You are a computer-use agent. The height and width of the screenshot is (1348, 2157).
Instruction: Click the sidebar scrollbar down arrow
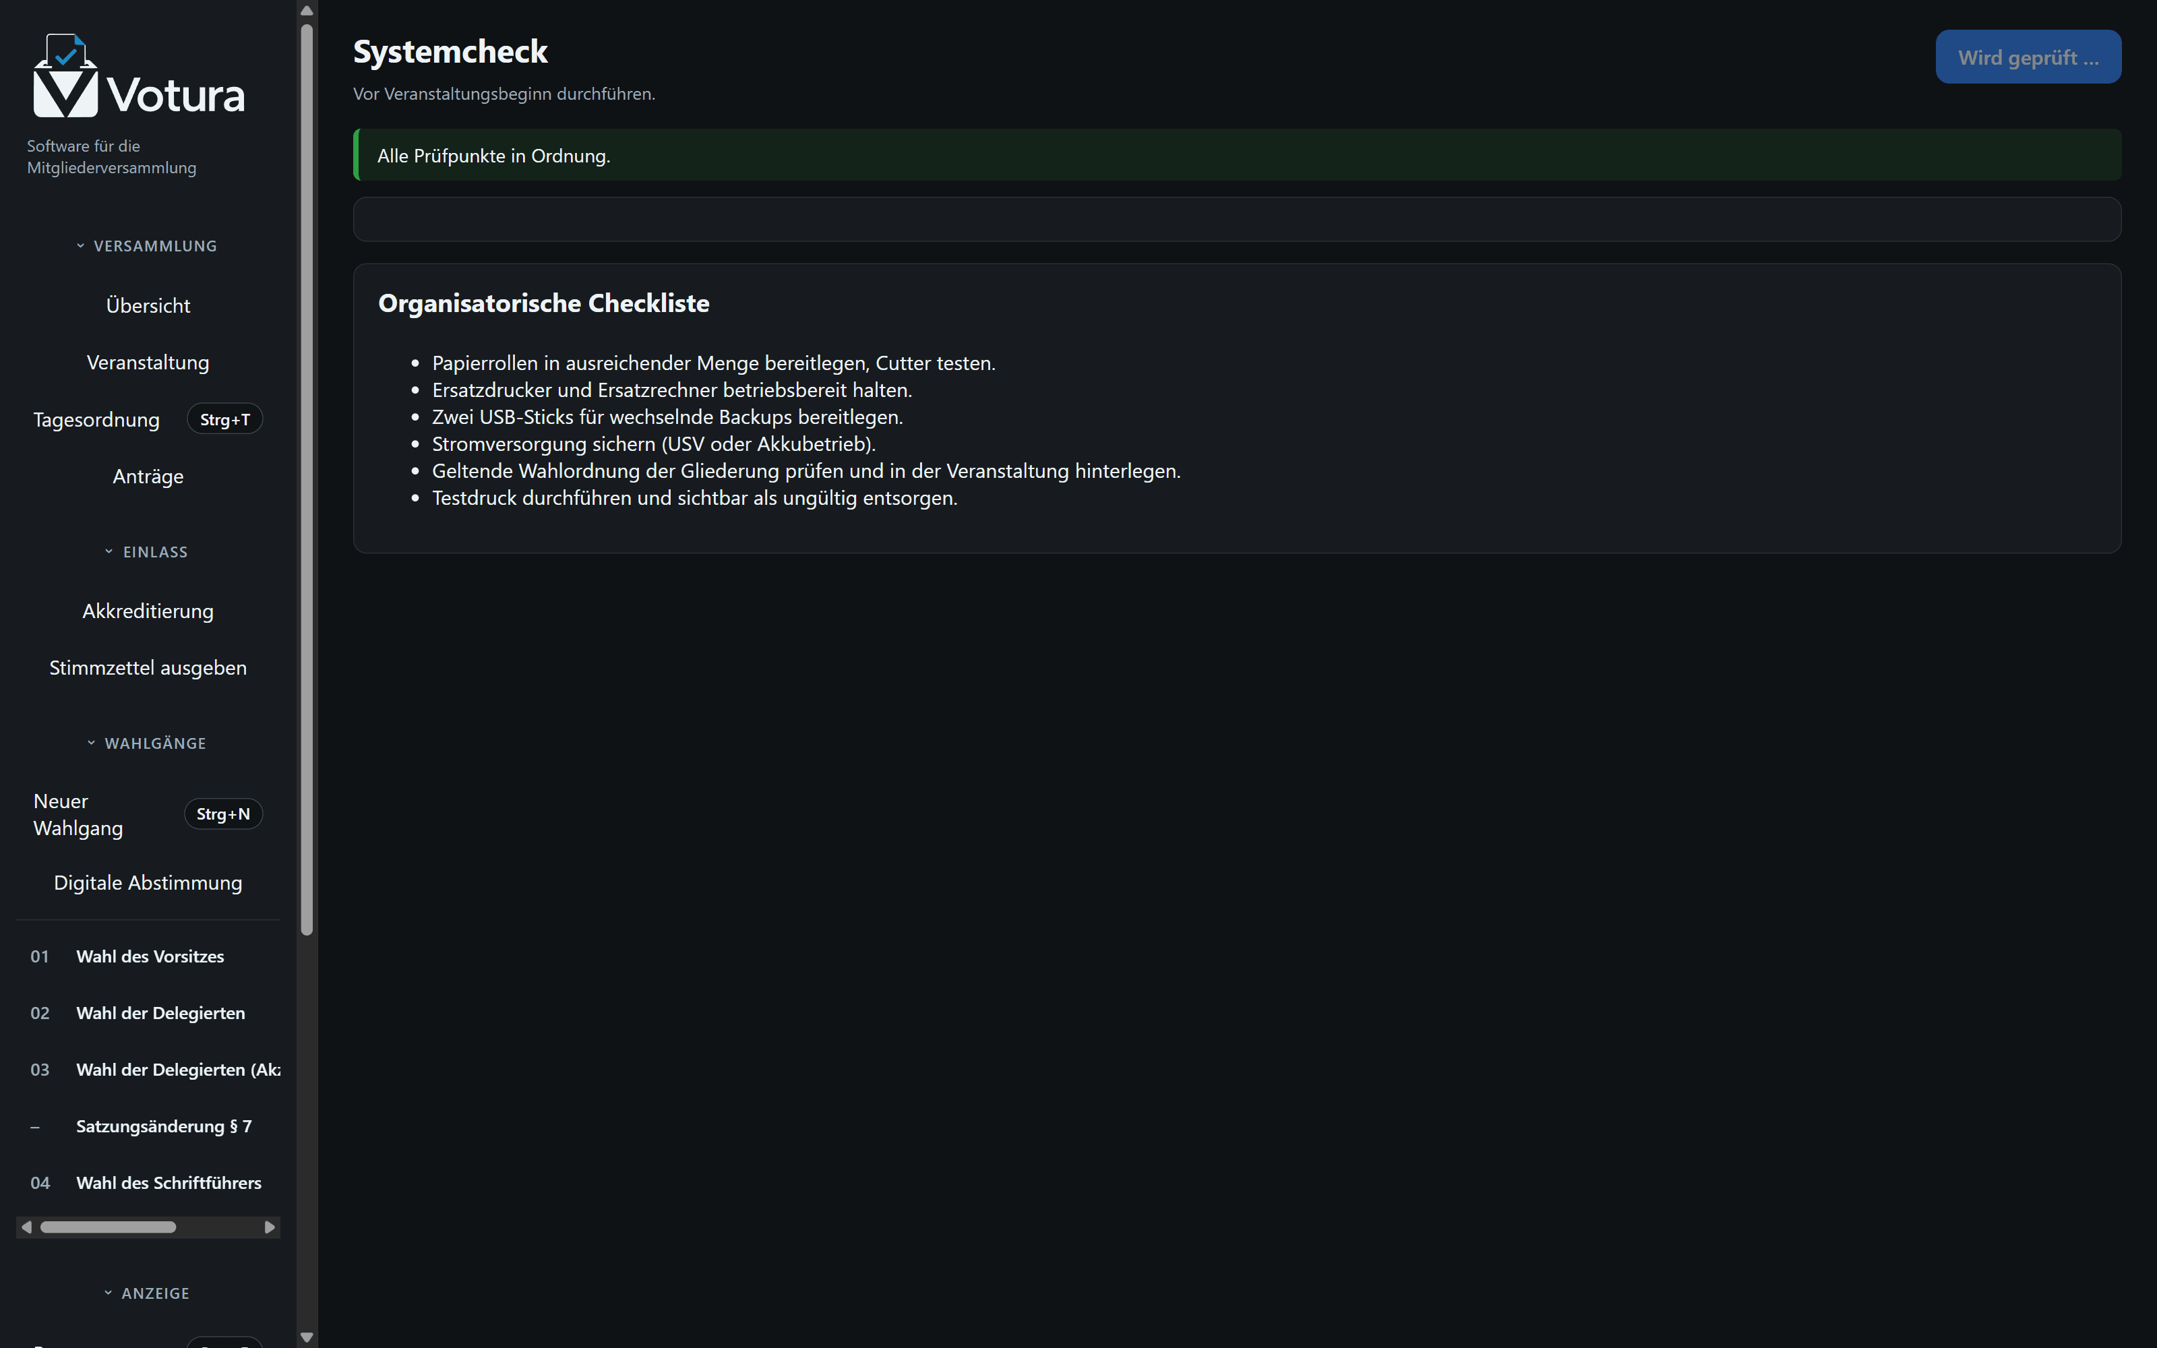[x=307, y=1337]
